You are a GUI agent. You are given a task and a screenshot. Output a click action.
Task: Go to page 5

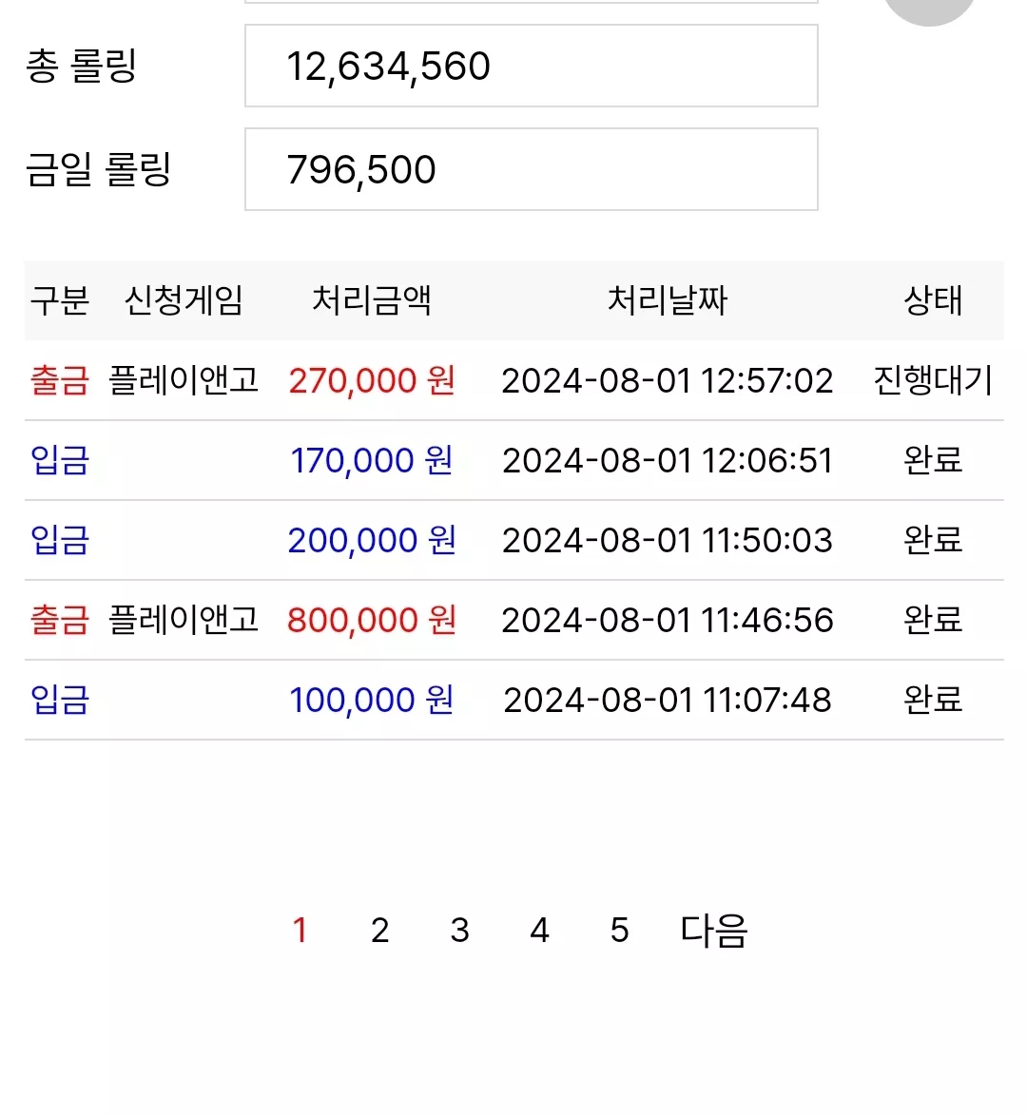pos(620,931)
